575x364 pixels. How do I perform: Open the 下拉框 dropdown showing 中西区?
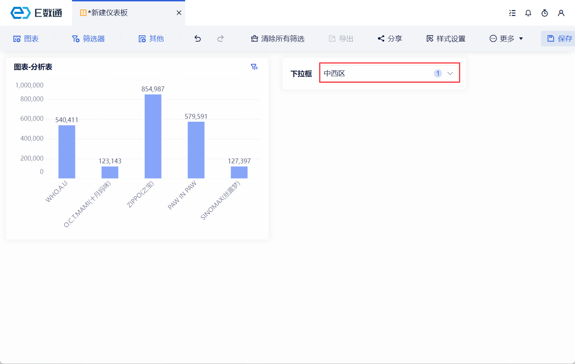(390, 73)
